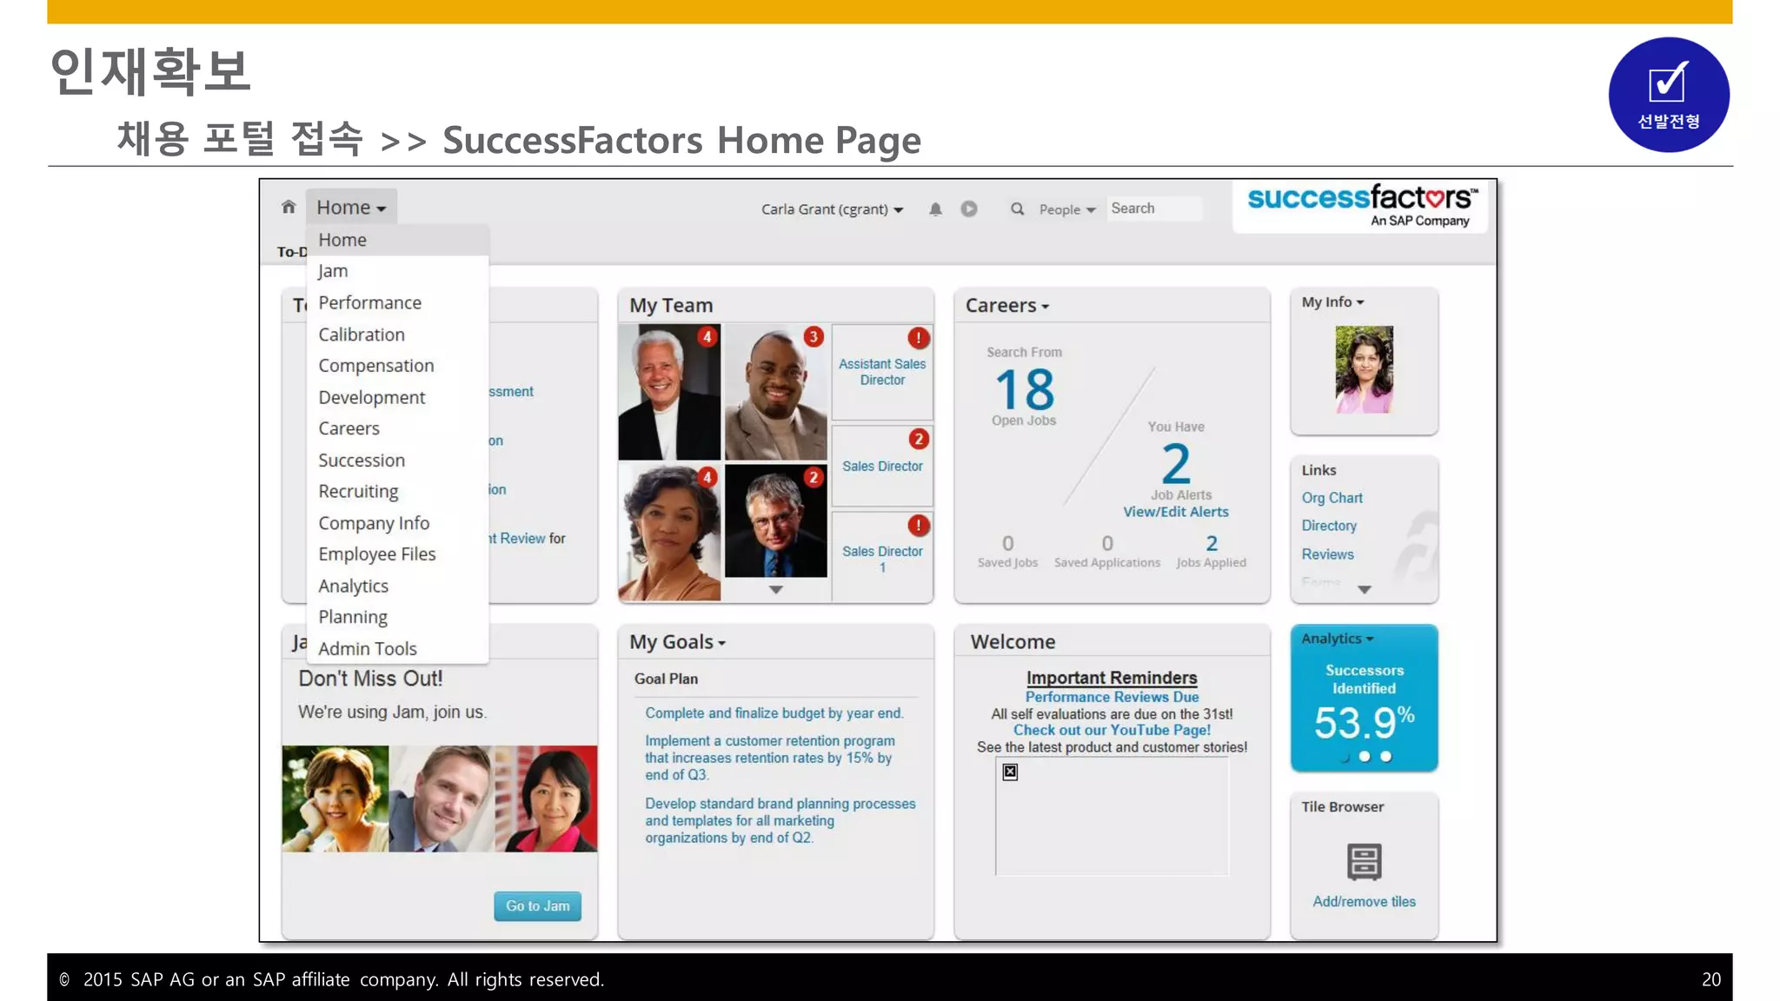This screenshot has width=1780, height=1001.
Task: Click the play circle icon in header
Action: [x=969, y=209]
